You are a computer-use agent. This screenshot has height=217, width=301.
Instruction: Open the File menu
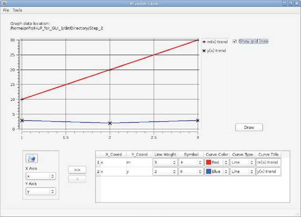pyautogui.click(x=6, y=10)
